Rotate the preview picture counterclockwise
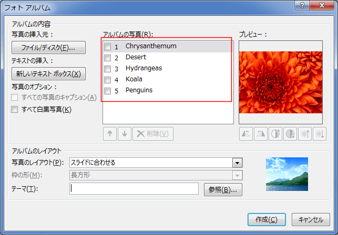This screenshot has width=338, height=235. click(x=246, y=134)
